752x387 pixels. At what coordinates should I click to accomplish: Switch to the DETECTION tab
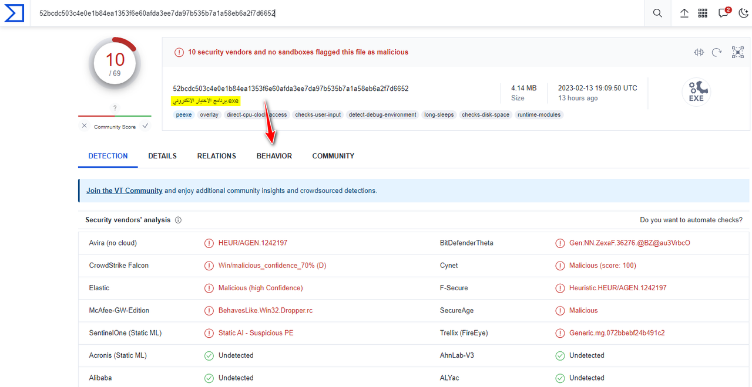tap(108, 156)
